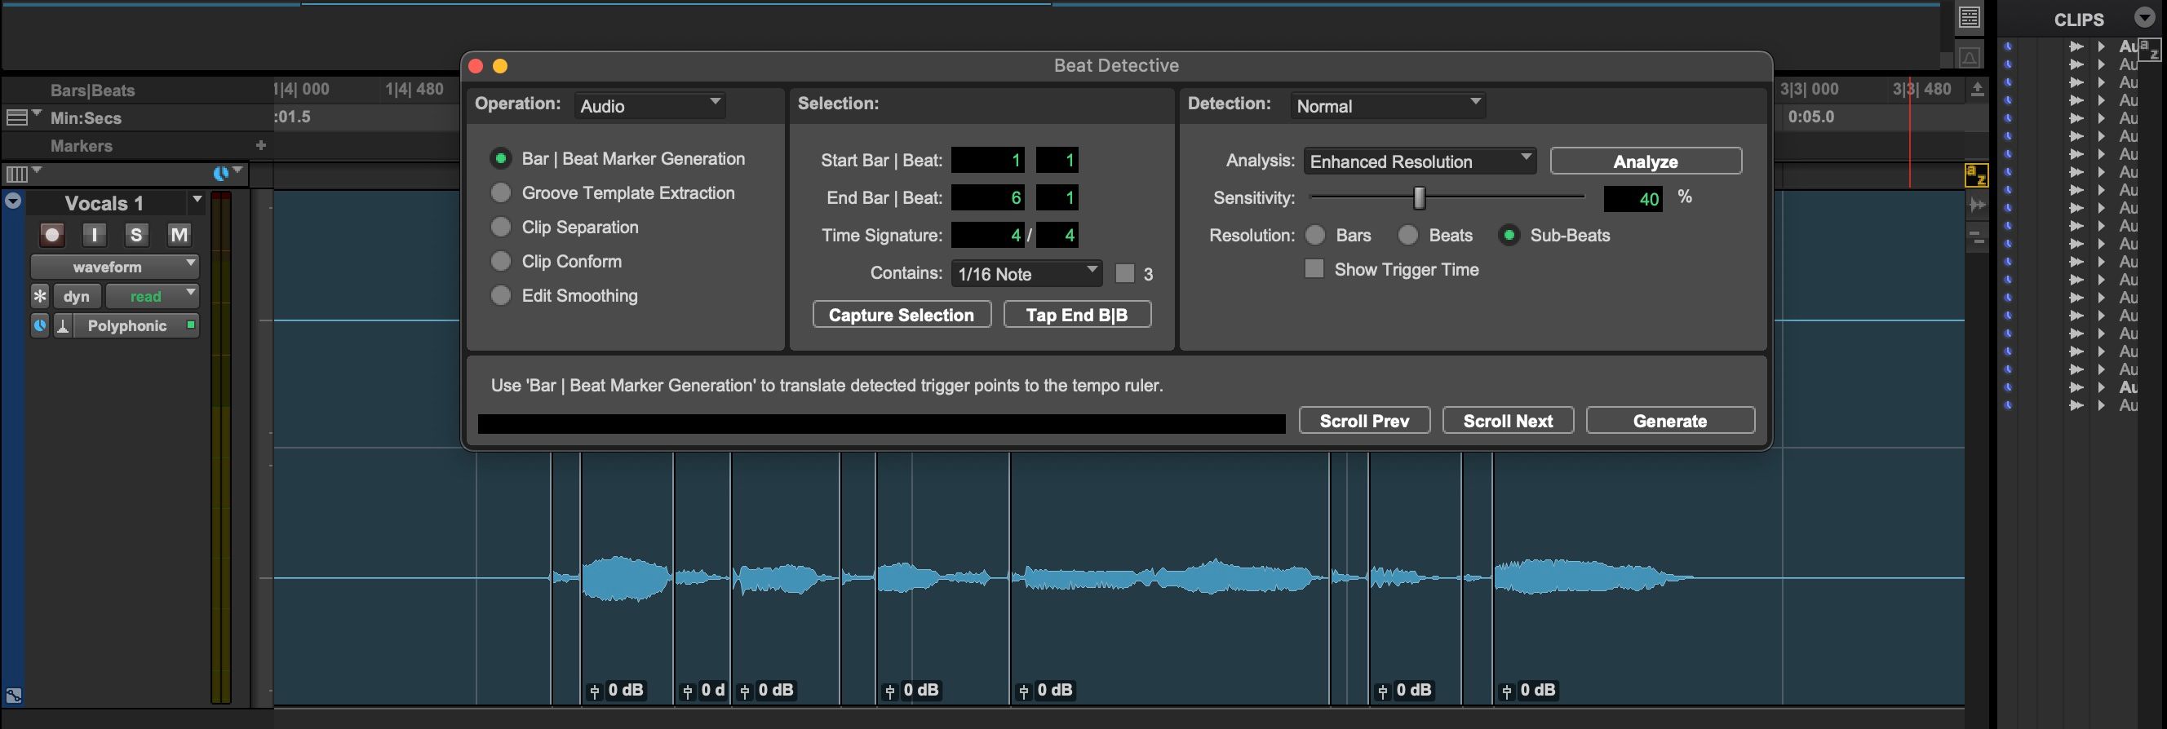
Task: Click the Analyze button
Action: click(x=1646, y=161)
